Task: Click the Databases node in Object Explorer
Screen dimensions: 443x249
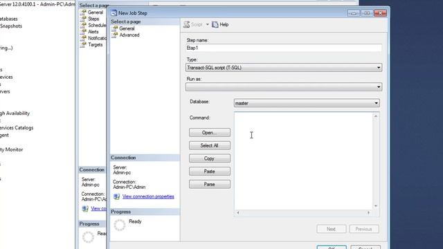Action: [9, 19]
